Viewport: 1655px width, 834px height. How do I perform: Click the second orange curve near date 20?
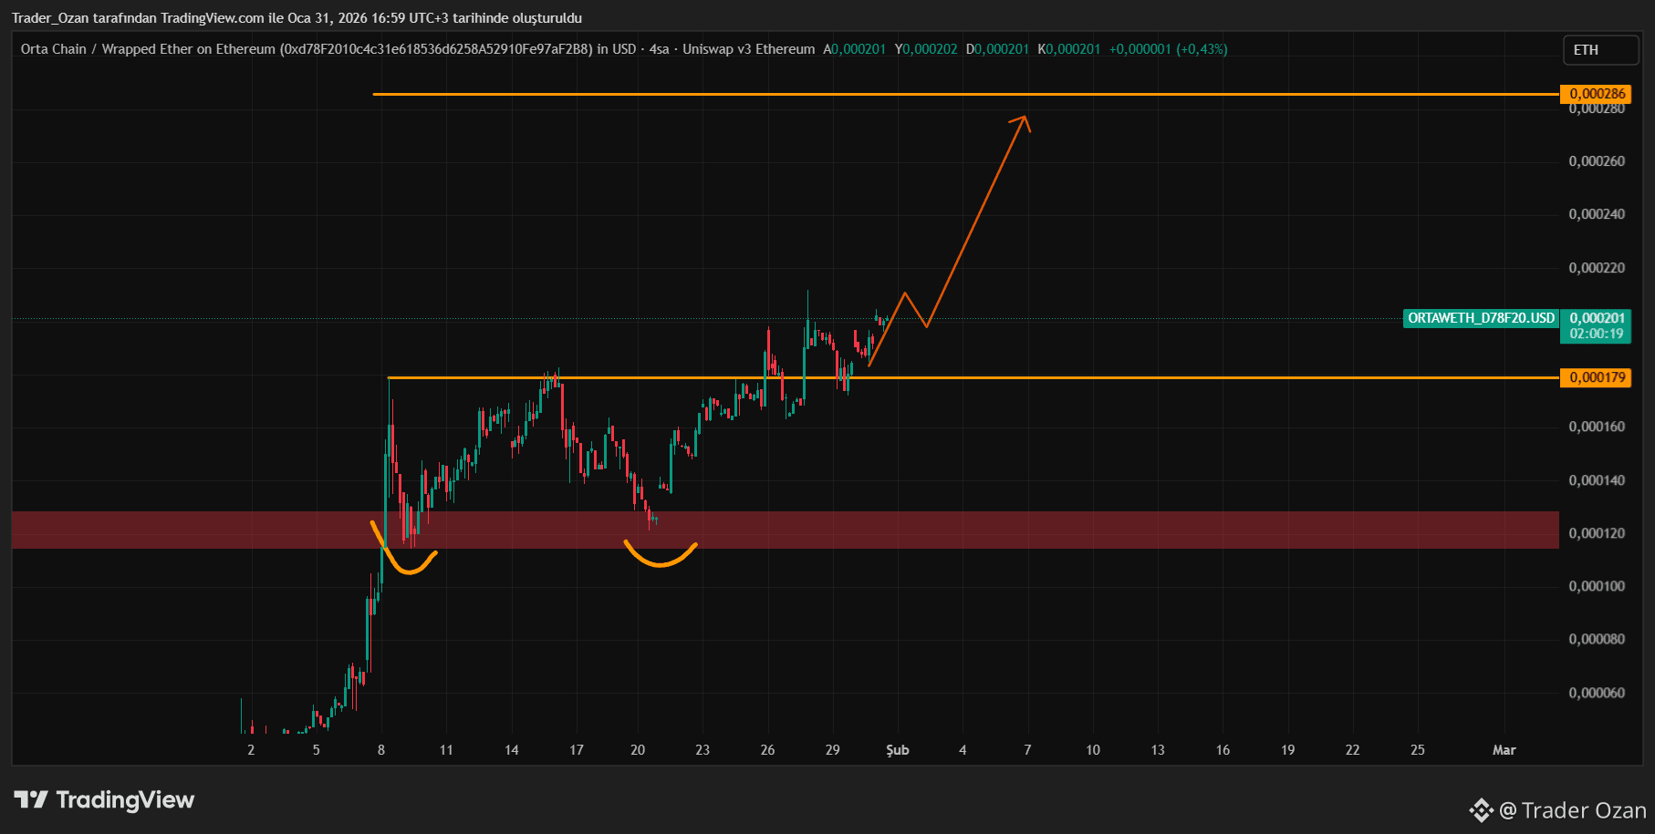[x=661, y=554]
